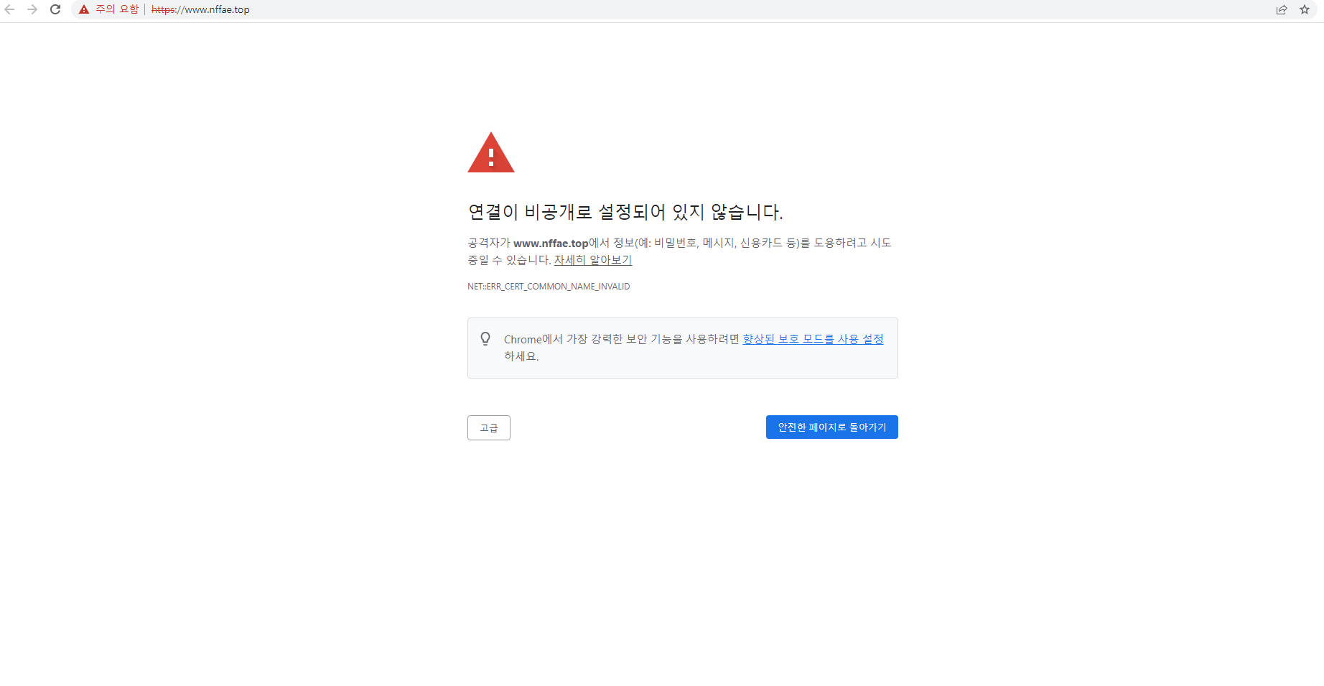Click '안전한 페이지로 돌아가기' button

(x=832, y=427)
